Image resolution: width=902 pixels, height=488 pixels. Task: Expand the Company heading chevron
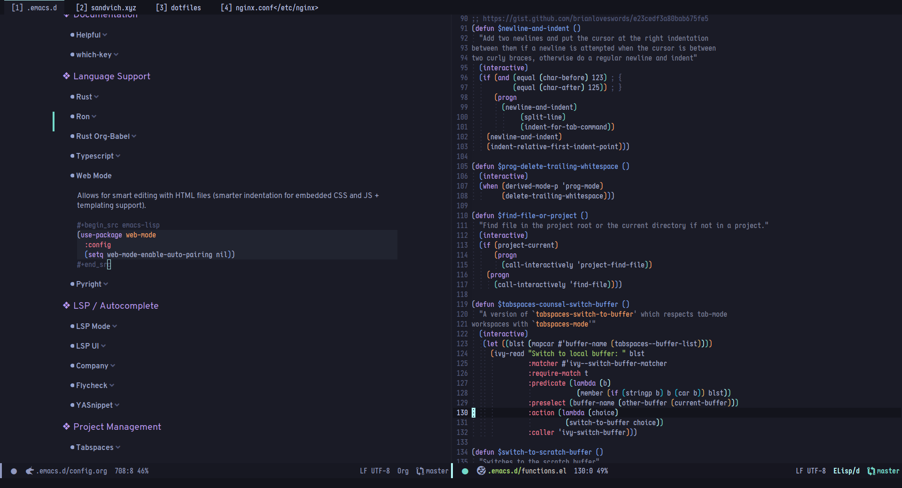[x=113, y=366]
